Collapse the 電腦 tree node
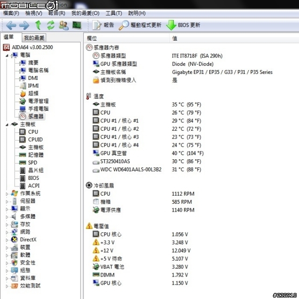The width and height of the screenshot is (299, 299). pyautogui.click(x=7, y=56)
